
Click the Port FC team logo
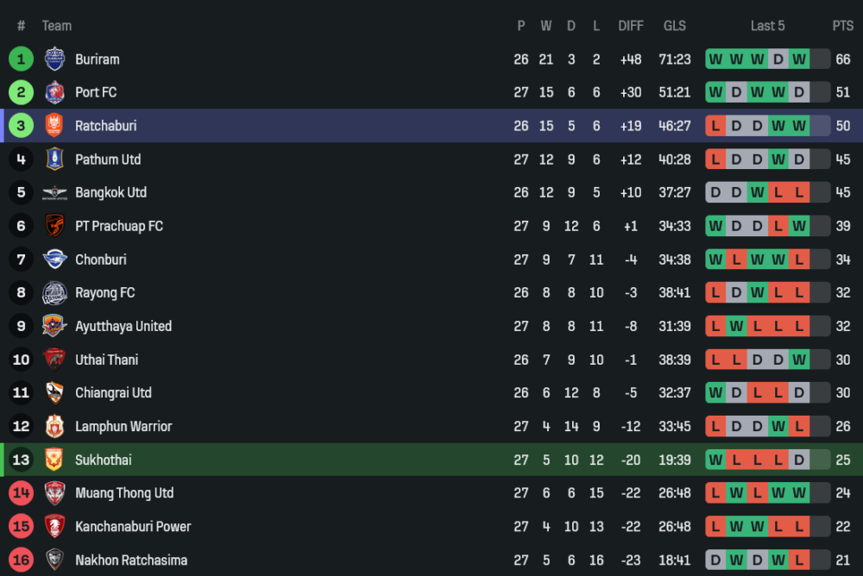(54, 92)
